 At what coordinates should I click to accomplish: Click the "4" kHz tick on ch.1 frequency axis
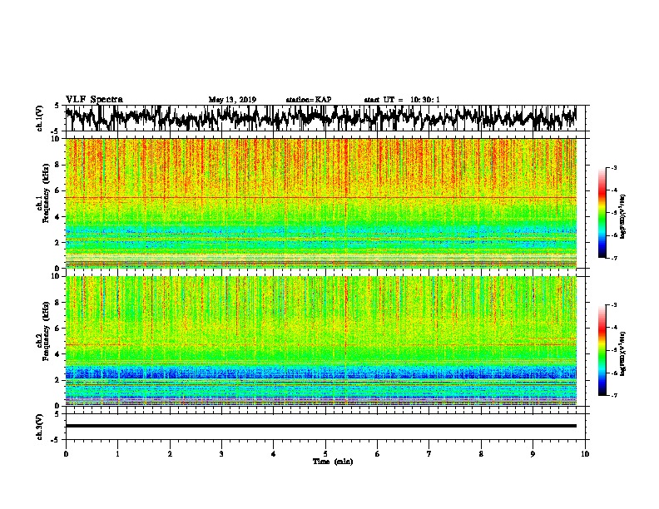pyautogui.click(x=59, y=217)
